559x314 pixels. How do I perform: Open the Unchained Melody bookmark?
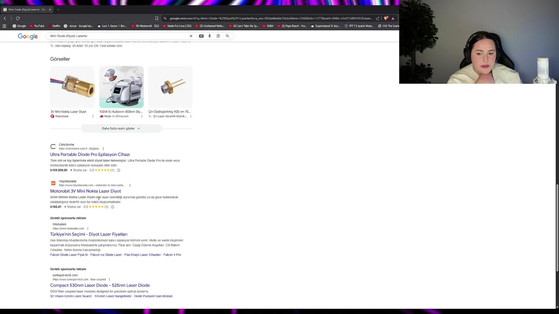(x=210, y=26)
